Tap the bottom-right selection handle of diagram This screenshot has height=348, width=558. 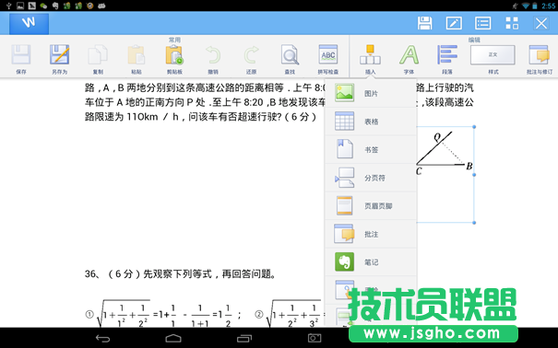(474, 223)
